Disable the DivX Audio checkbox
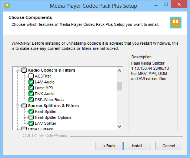 tap(31, 94)
